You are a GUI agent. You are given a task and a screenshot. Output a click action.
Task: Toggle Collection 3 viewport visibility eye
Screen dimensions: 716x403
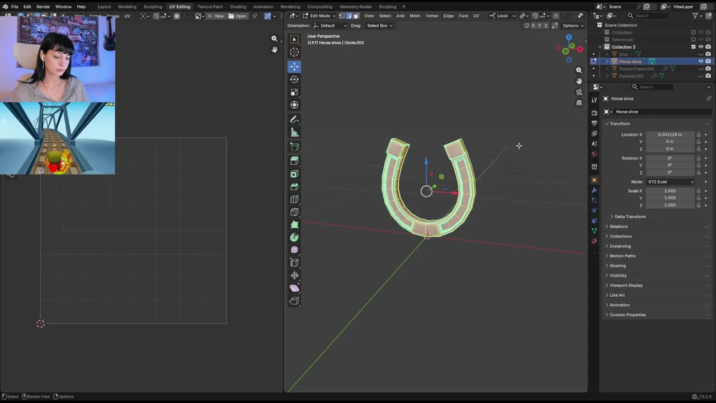[700, 47]
